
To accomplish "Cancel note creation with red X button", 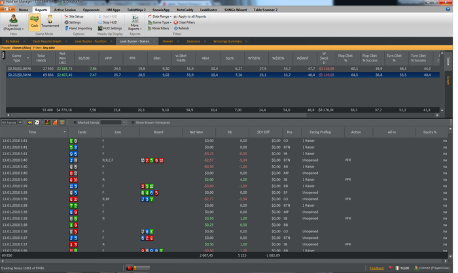I will point(129,268).
